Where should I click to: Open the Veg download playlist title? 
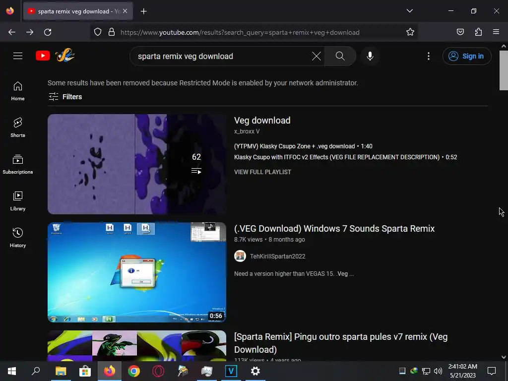[262, 121]
